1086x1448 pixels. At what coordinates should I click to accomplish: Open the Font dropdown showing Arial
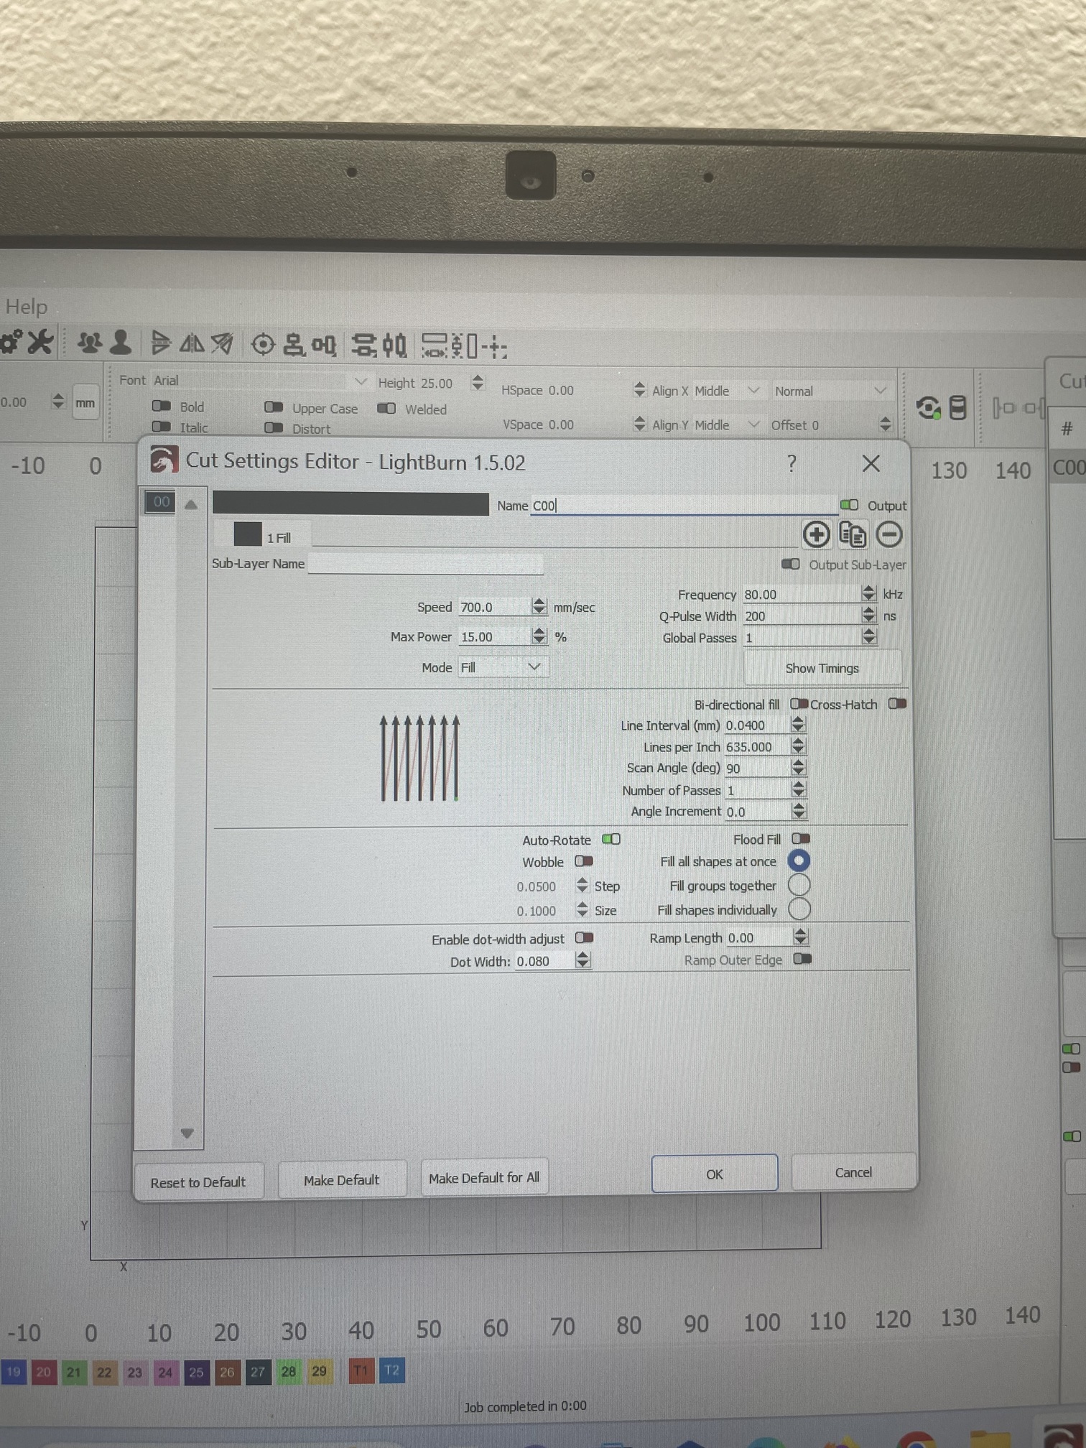259,381
